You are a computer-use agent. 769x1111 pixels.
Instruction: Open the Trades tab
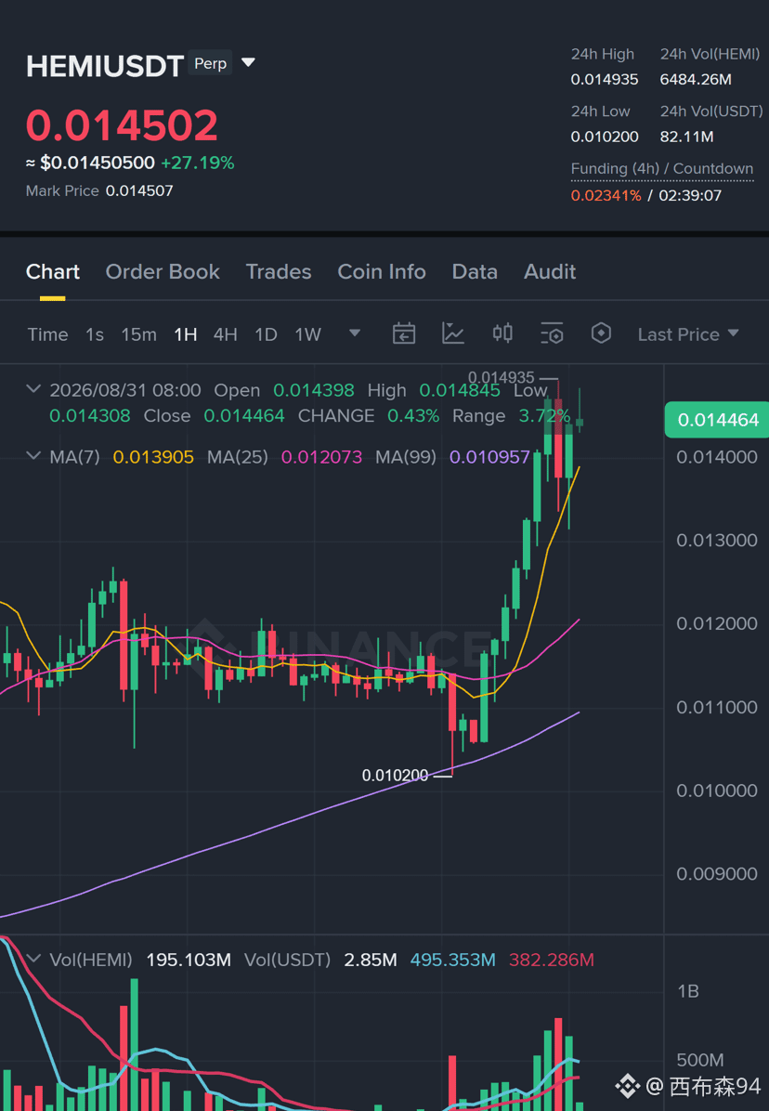[x=279, y=272]
